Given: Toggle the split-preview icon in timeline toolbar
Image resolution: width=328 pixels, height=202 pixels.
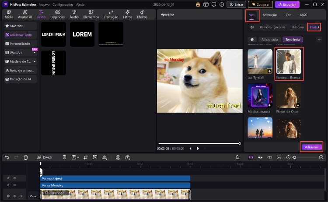Looking at the screenshot, I should [270, 157].
